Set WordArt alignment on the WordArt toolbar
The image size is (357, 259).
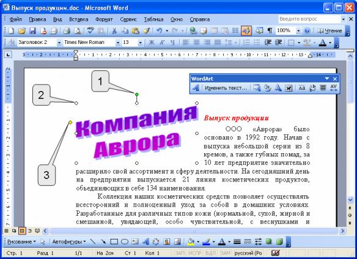click(x=323, y=88)
